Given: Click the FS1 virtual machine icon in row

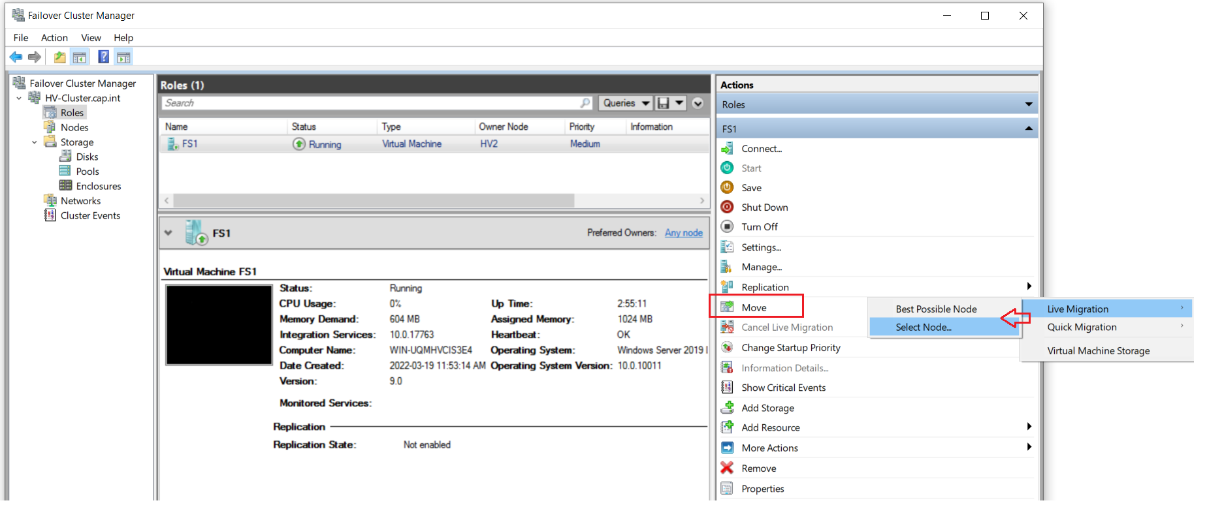Looking at the screenshot, I should pos(172,144).
